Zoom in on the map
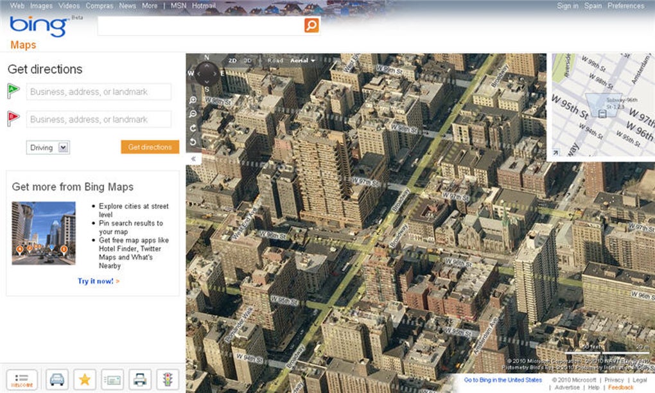 point(193,100)
